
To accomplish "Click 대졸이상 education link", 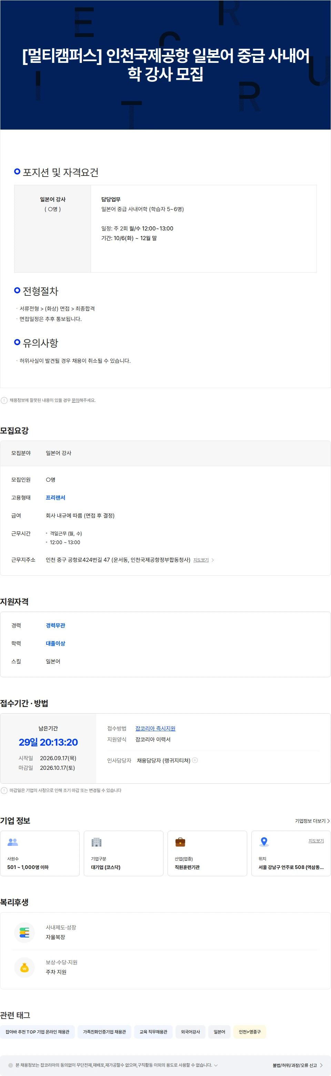I will pos(56,643).
